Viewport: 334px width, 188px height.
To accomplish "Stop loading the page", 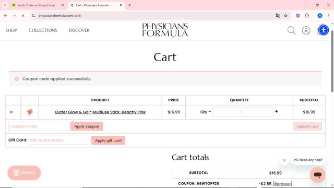I will click(23, 16).
